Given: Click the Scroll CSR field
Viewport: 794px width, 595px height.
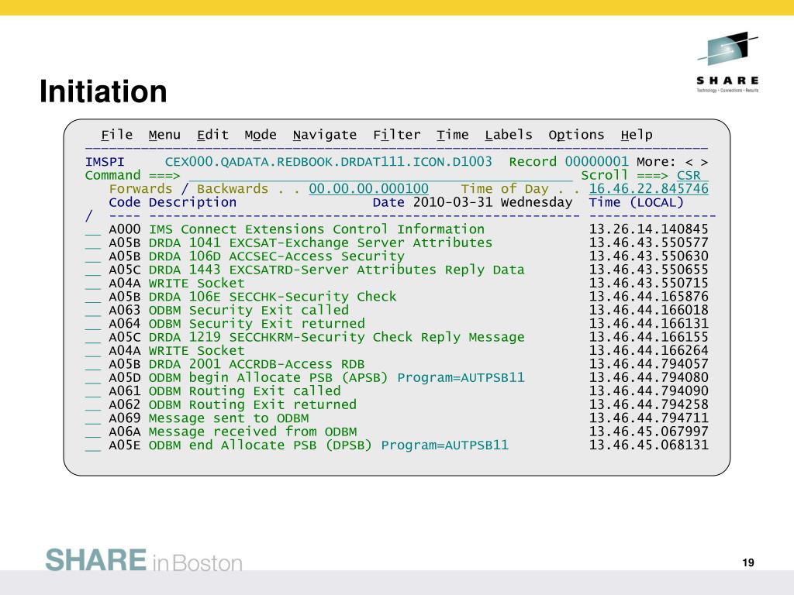Looking at the screenshot, I should click(x=692, y=176).
